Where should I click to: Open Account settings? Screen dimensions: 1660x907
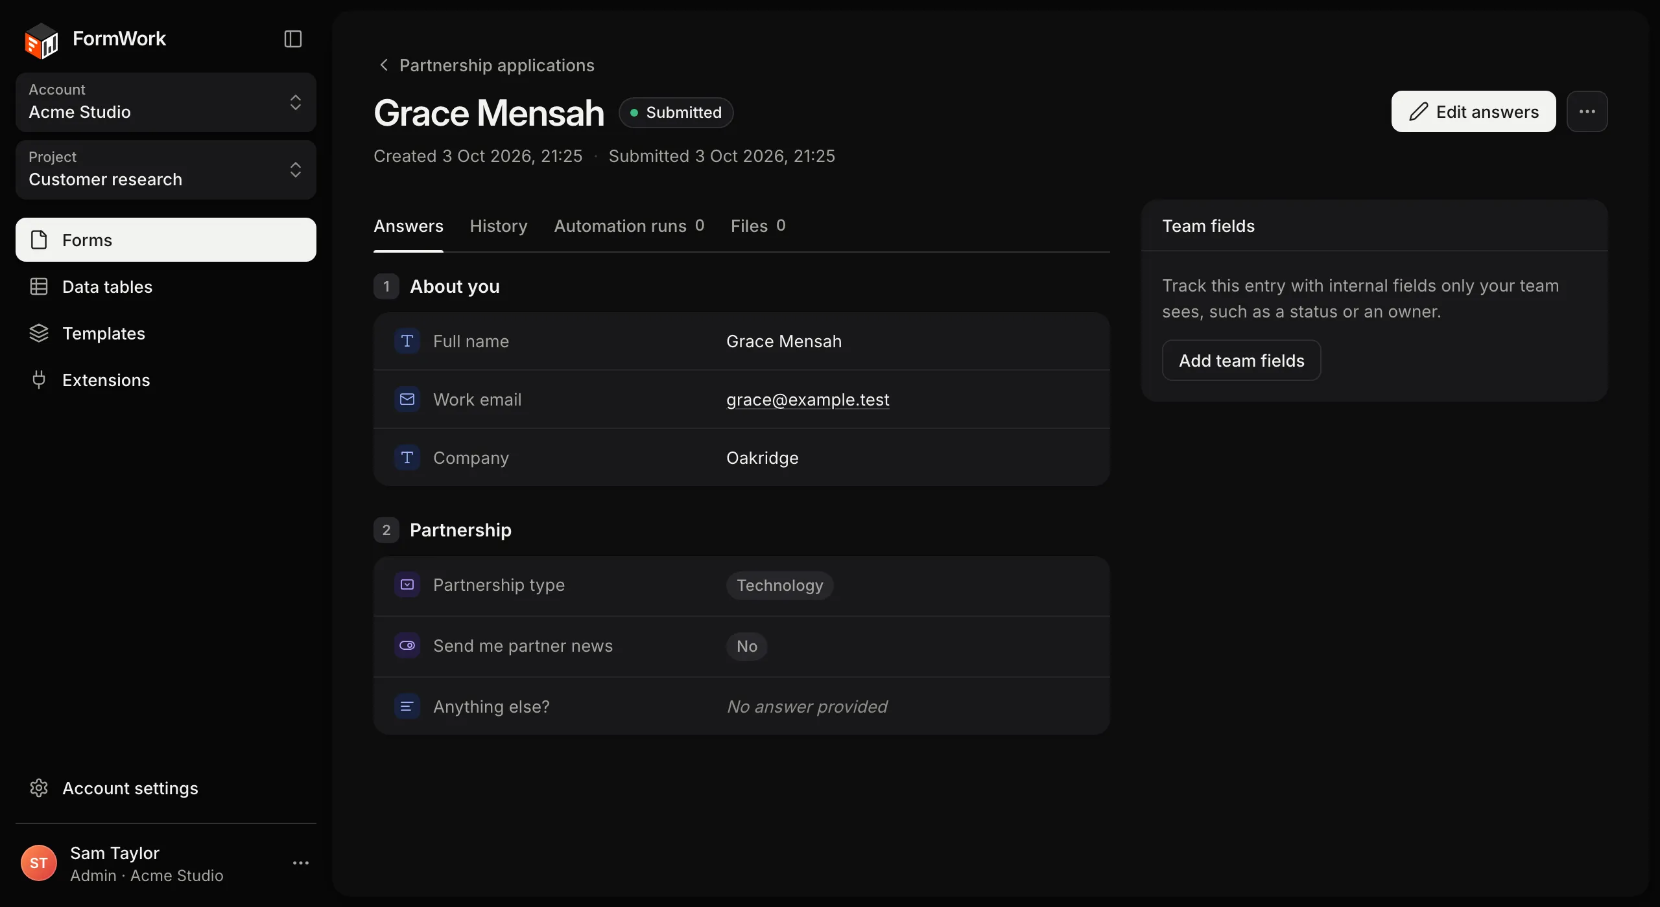[166, 788]
